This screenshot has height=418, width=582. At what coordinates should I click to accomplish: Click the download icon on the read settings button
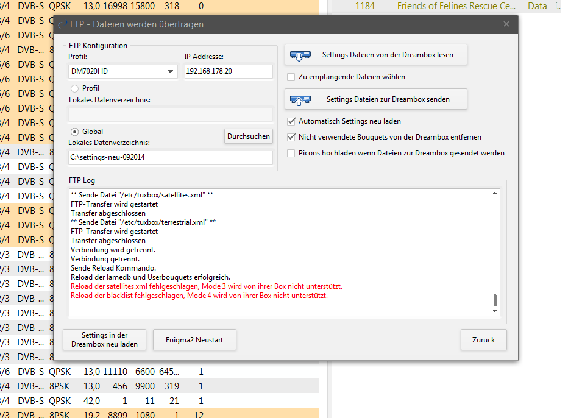coord(300,55)
